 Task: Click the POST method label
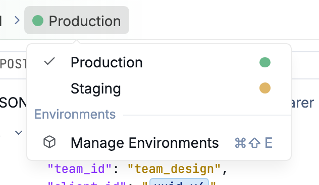click(14, 64)
